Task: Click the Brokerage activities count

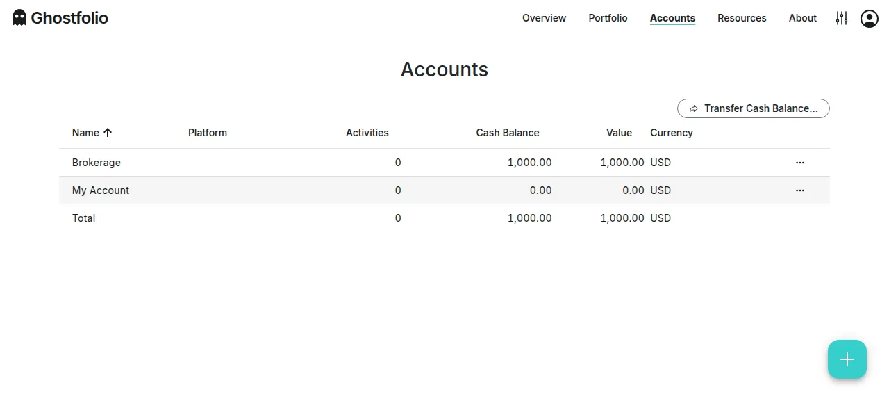Action: tap(398, 163)
